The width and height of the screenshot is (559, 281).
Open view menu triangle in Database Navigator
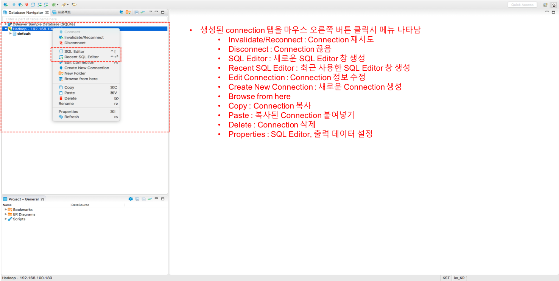click(x=151, y=11)
